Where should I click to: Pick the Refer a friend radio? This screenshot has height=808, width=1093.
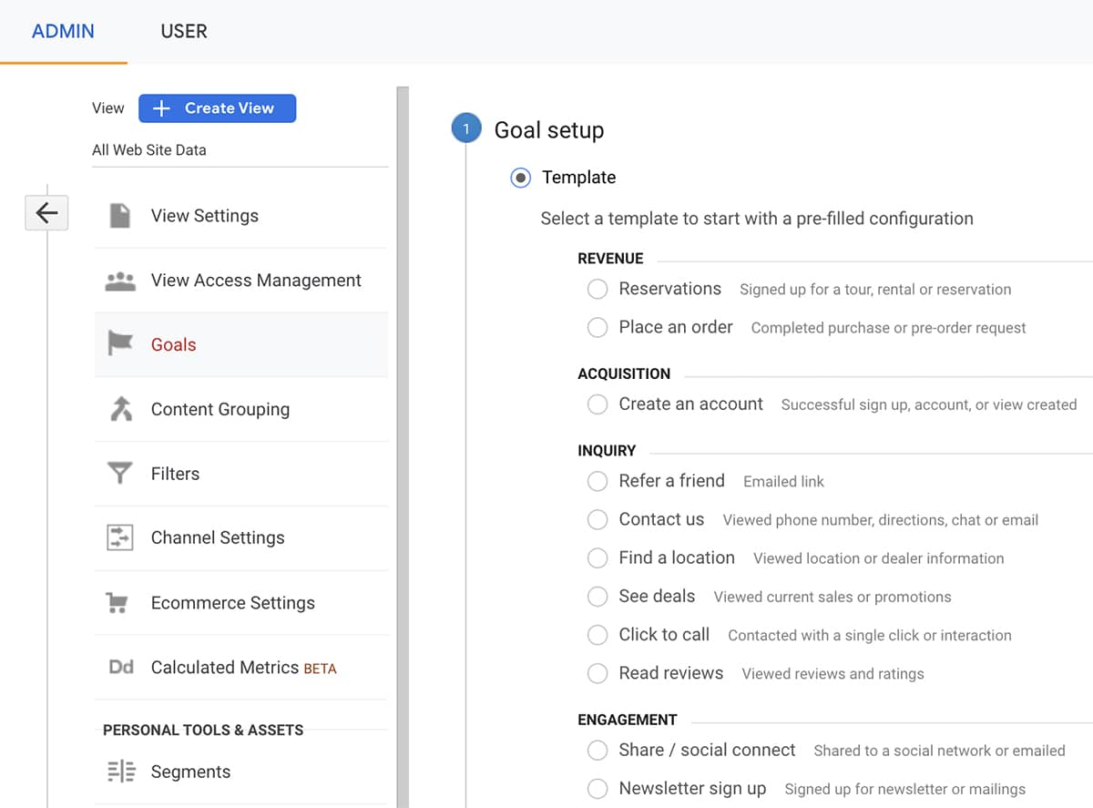598,481
